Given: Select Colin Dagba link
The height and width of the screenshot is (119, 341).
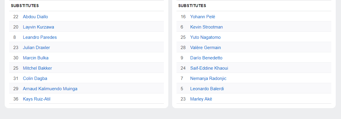Looking at the screenshot, I should point(35,78).
